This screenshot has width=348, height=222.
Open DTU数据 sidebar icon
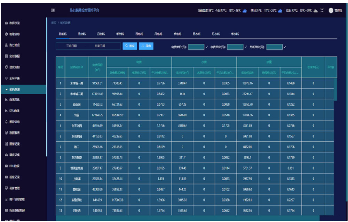coord(6,166)
